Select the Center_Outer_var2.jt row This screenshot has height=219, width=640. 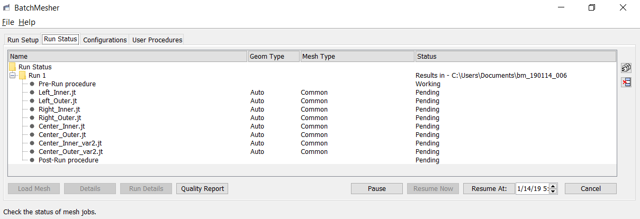point(70,152)
